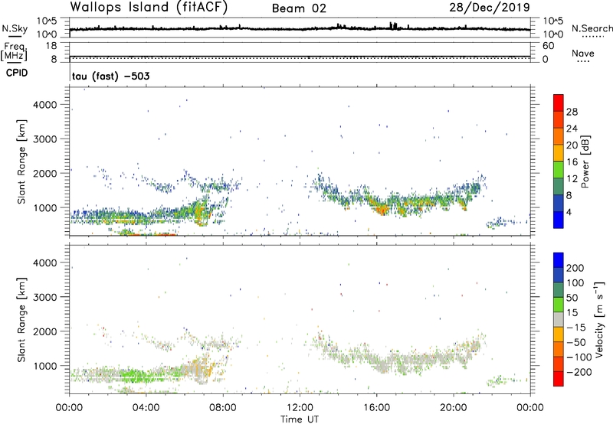This screenshot has height=424, width=613.
Task: Click the velocity panel 'Slant Range [km]' label
Action: [x=21, y=320]
